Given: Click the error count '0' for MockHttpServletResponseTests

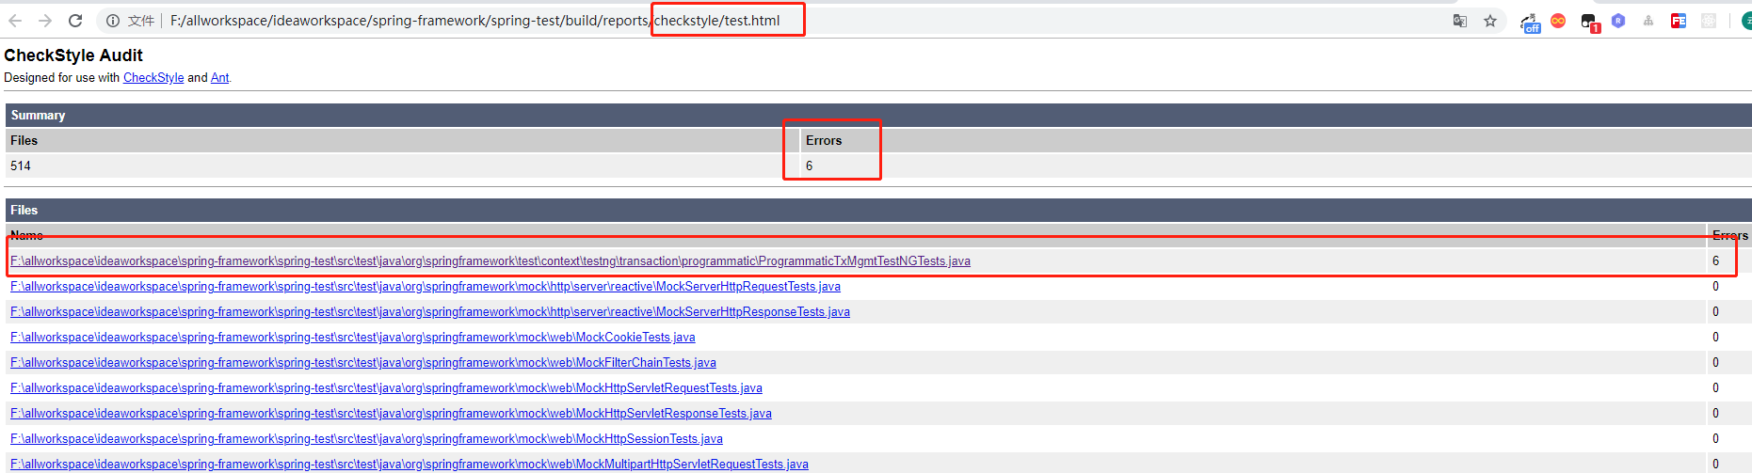Looking at the screenshot, I should (1715, 414).
